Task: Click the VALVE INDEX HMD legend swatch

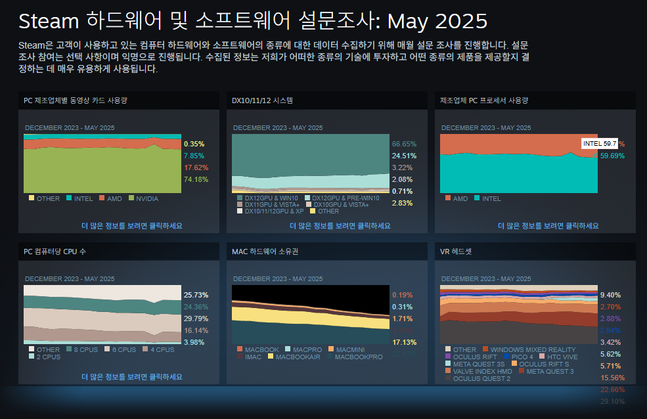Action: (448, 371)
